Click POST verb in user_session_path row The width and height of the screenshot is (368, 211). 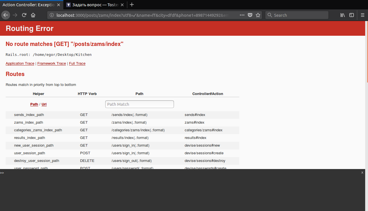(85, 153)
